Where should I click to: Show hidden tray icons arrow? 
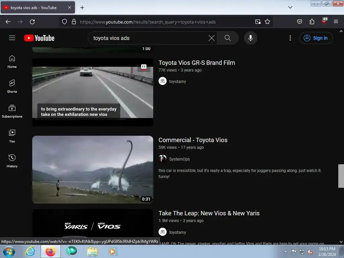pyautogui.click(x=286, y=252)
